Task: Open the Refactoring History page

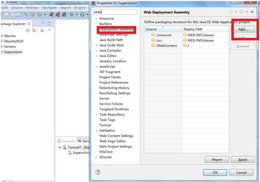Action: pyautogui.click(x=114, y=88)
